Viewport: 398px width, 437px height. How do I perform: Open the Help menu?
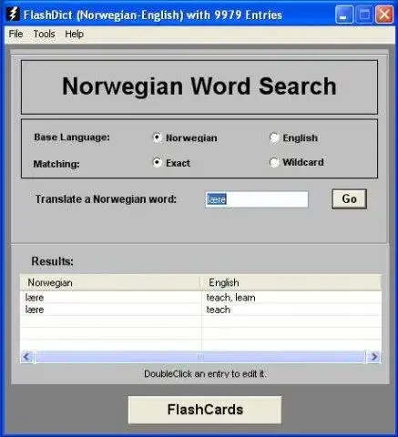coord(74,34)
